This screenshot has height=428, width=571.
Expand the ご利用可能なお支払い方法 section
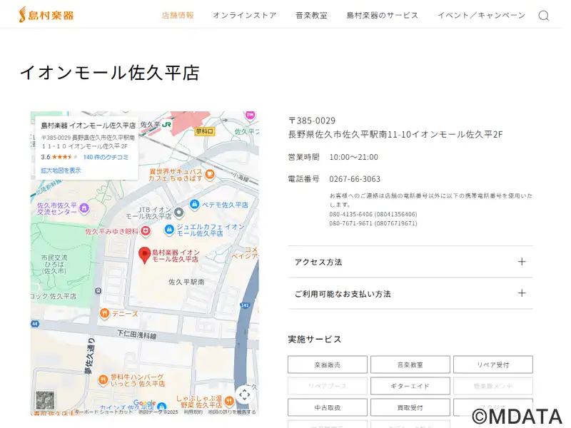(x=410, y=293)
